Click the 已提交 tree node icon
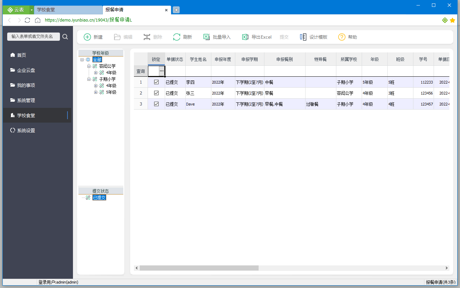 [88, 198]
